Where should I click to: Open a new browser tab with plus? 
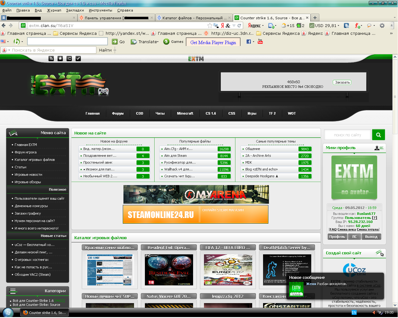[x=315, y=18]
